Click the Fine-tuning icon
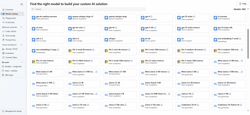The height and width of the screenshot is (115, 250). pyautogui.click(x=3, y=36)
